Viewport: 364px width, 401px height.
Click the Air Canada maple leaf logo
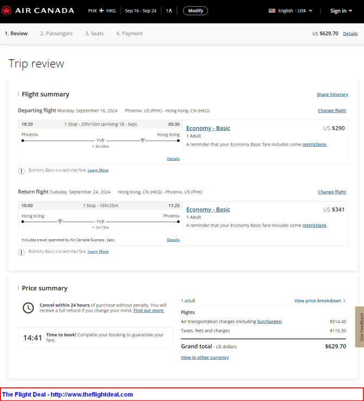pyautogui.click(x=7, y=11)
